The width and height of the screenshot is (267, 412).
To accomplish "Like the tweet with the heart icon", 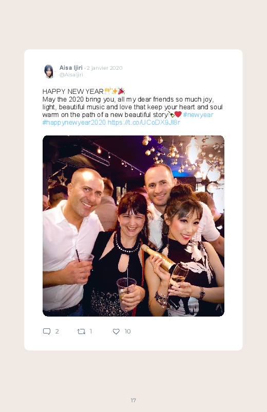I will (x=116, y=331).
